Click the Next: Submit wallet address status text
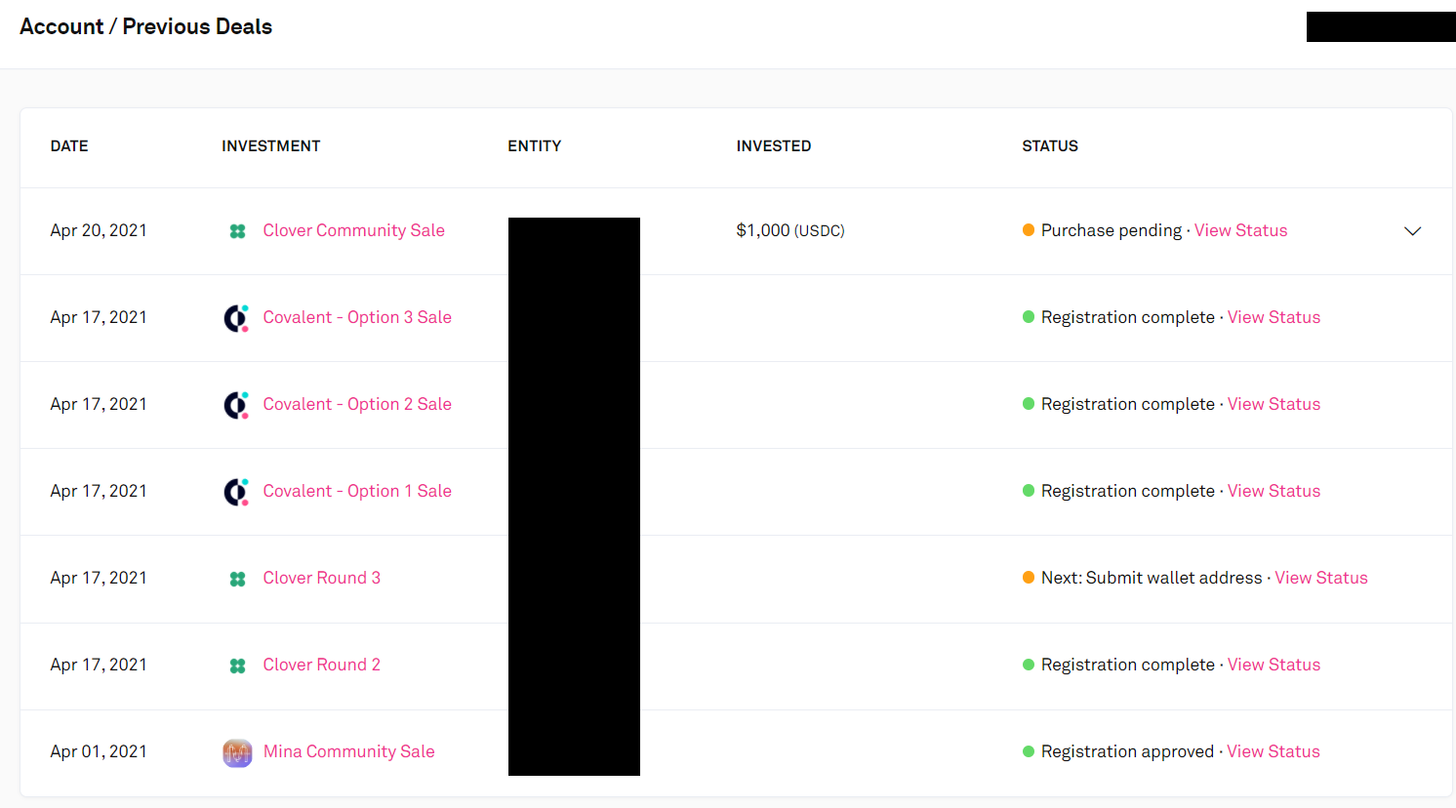This screenshot has height=808, width=1456. (1152, 578)
